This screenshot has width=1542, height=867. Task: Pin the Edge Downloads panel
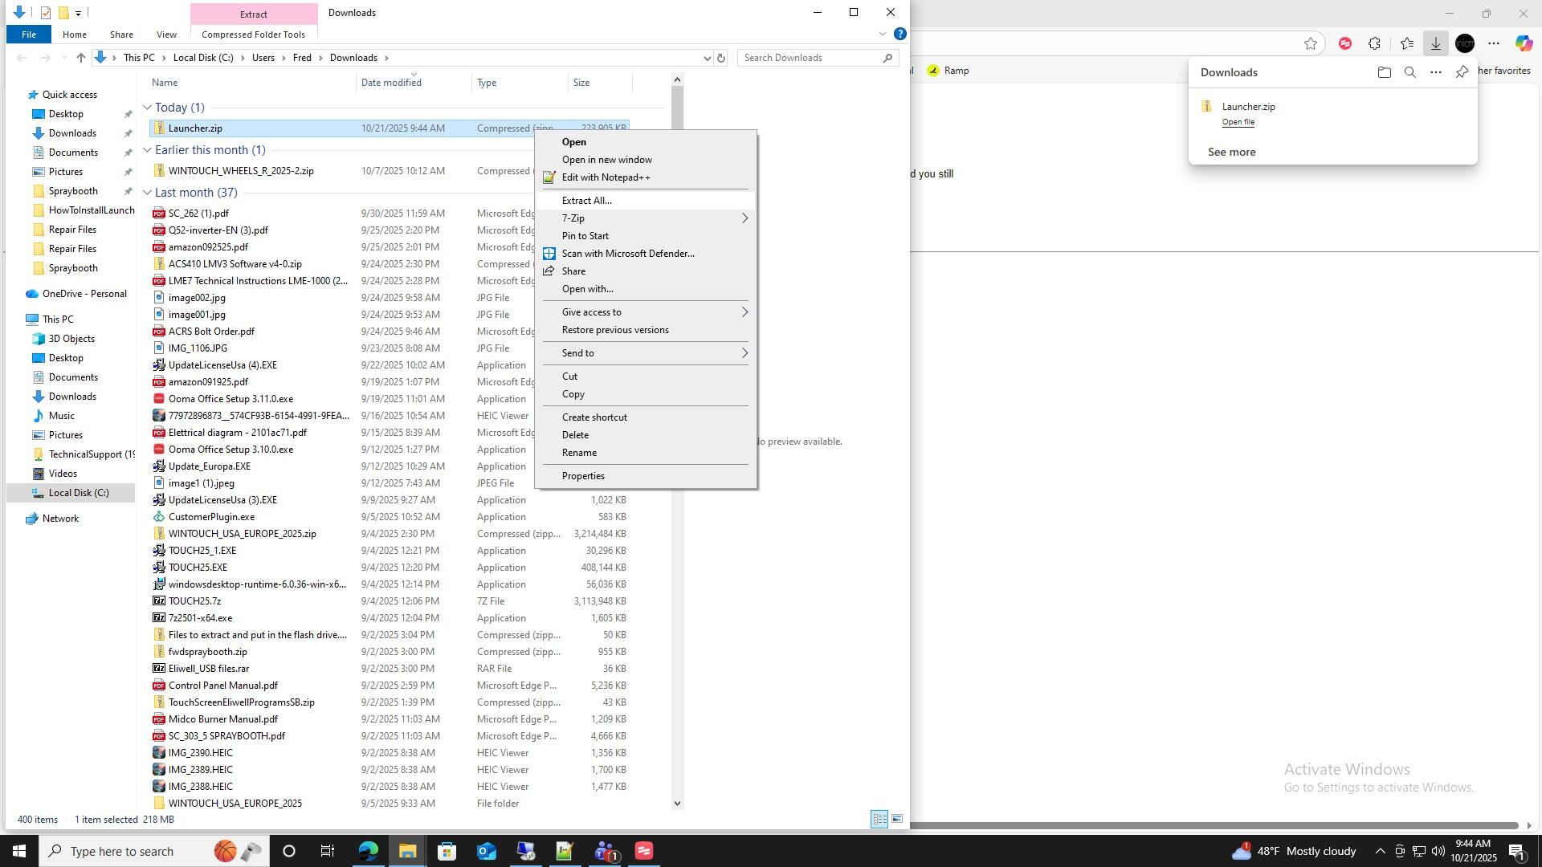pyautogui.click(x=1462, y=72)
